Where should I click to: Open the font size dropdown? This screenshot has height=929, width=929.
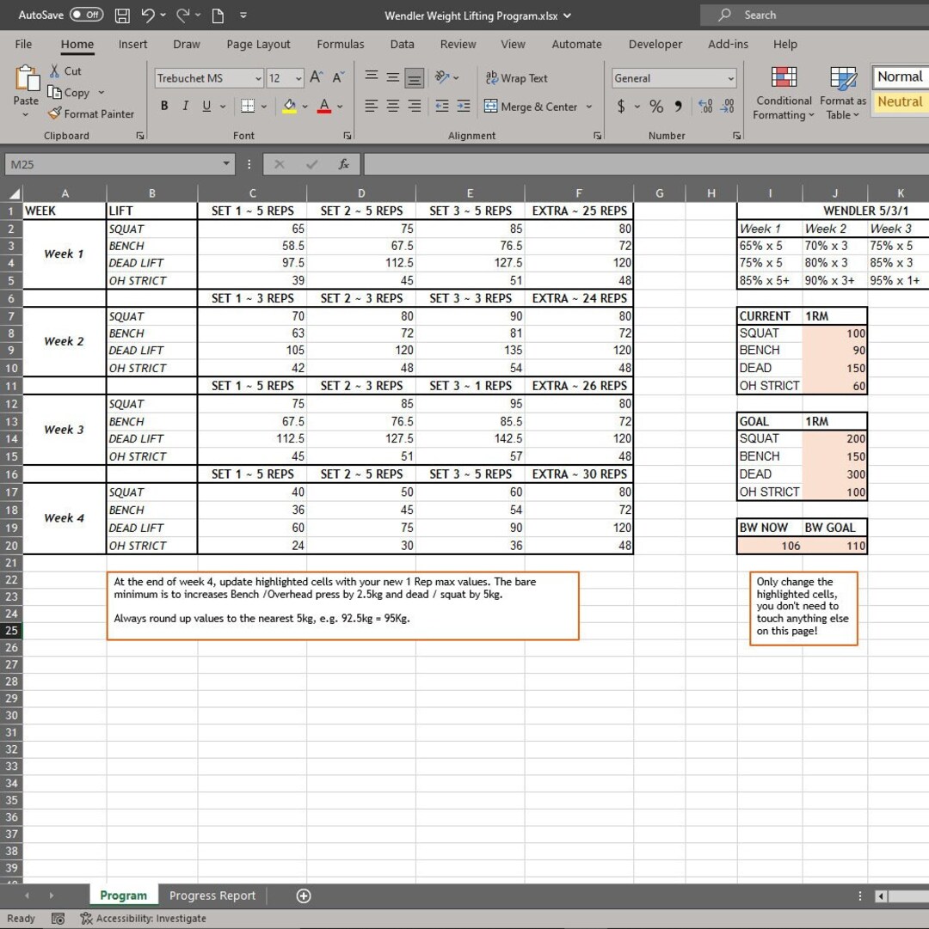pyautogui.click(x=297, y=78)
